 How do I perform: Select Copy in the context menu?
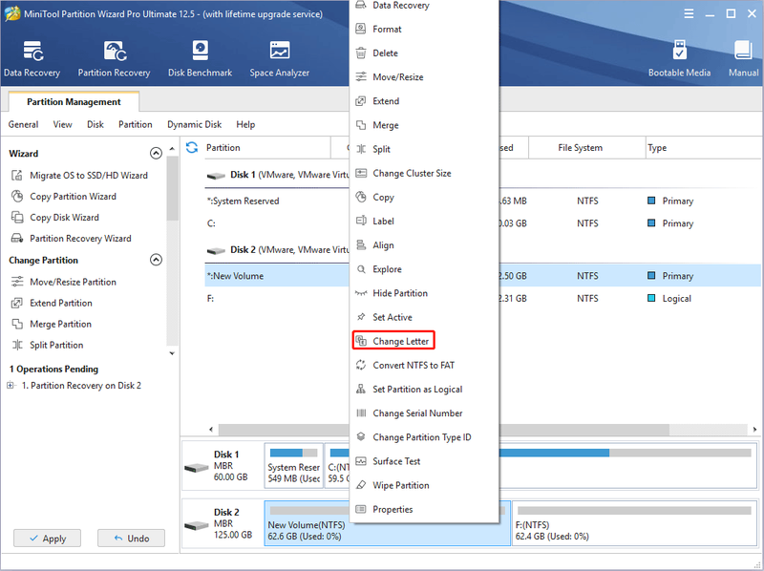pos(424,198)
